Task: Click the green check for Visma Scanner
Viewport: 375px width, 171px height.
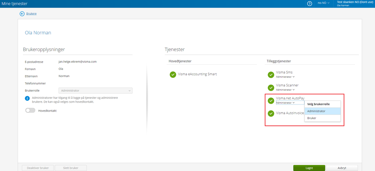Action: click(x=271, y=88)
